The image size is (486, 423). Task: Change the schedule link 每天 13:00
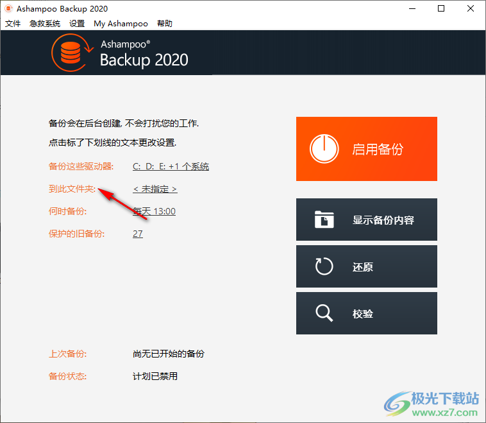(154, 211)
